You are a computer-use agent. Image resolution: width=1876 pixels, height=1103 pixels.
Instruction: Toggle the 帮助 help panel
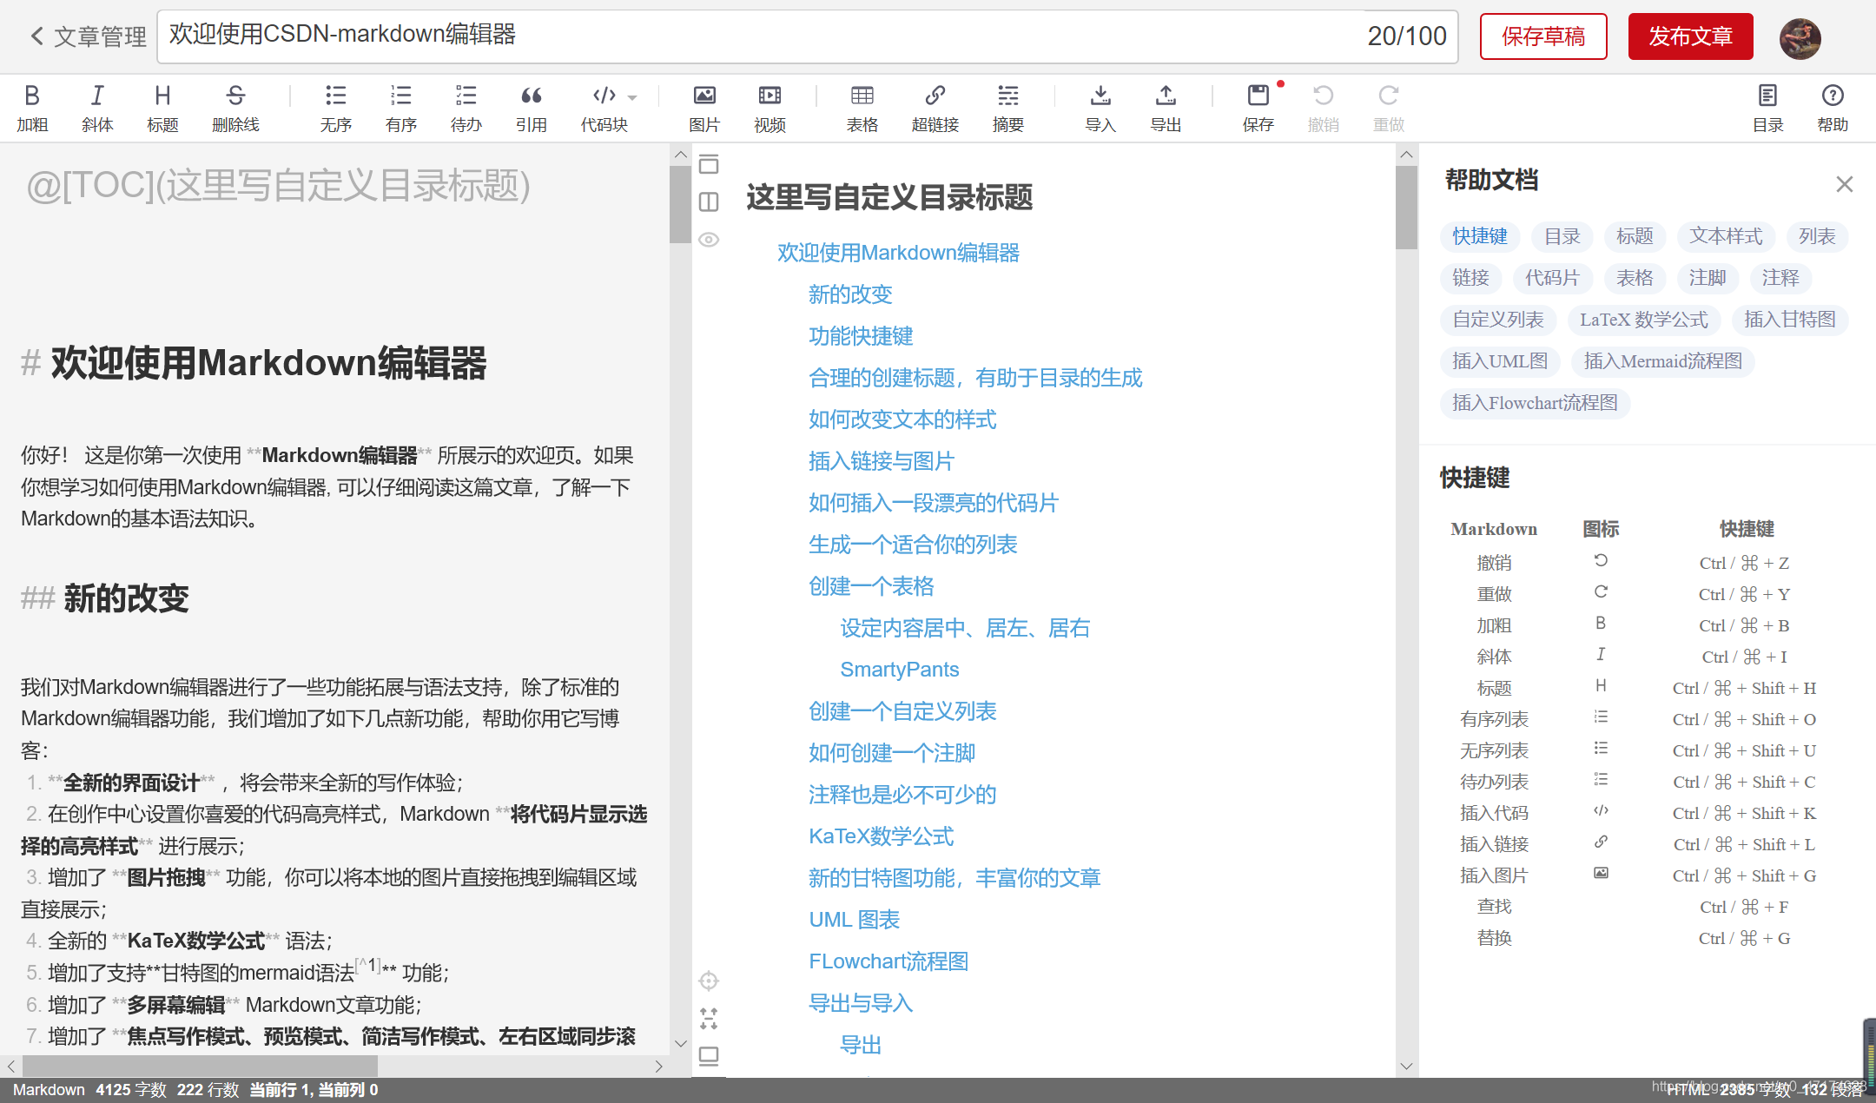[1833, 108]
